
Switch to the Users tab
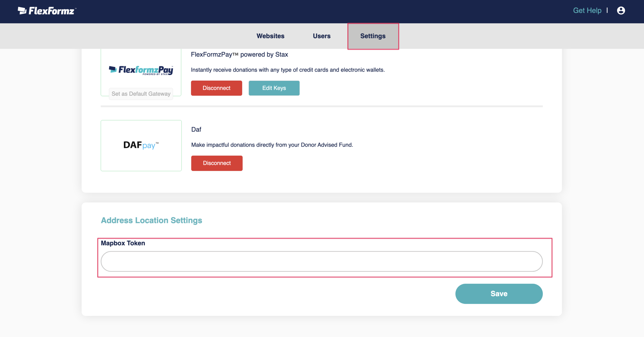pos(321,36)
